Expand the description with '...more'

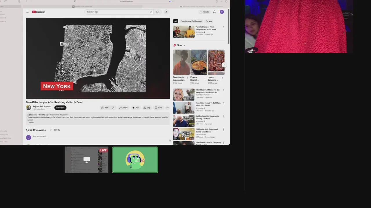[x=31, y=122]
